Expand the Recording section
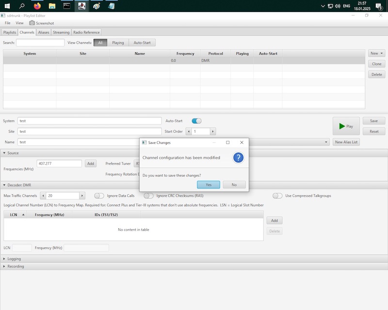Image resolution: width=388 pixels, height=310 pixels. point(4,266)
